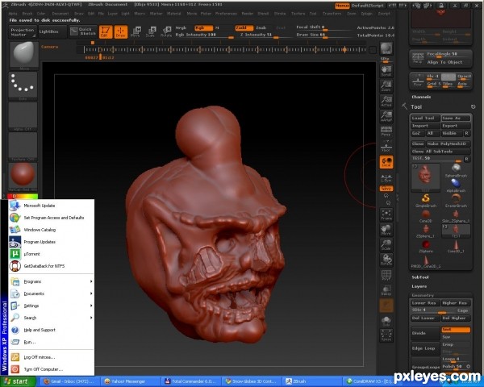
Task: Click the Scroll canvas icon in right shelf
Action: click(386, 71)
